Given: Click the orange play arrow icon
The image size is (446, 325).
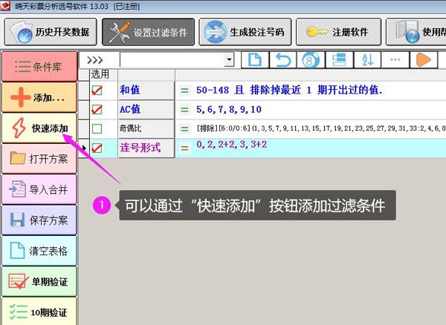Looking at the screenshot, I should click(423, 59).
